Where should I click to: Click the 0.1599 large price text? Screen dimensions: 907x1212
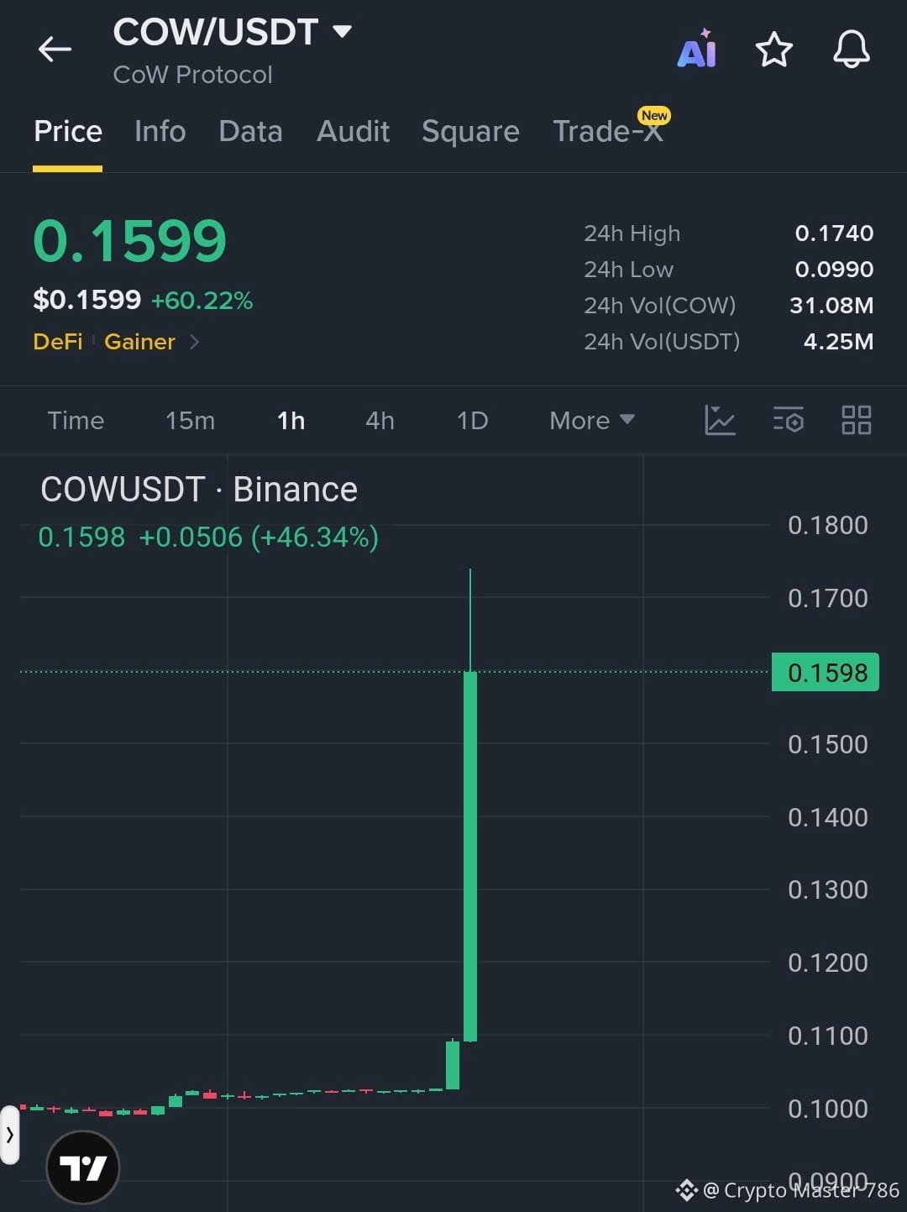(x=129, y=241)
